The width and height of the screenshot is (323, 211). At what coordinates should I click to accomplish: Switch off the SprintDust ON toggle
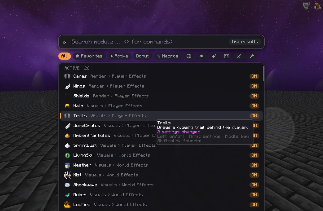coord(255,145)
